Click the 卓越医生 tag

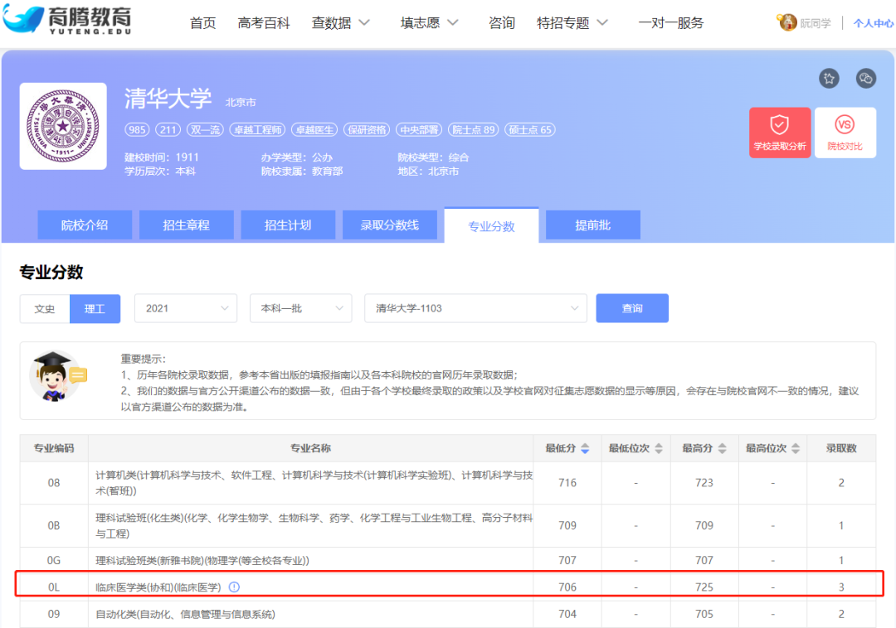coord(314,129)
